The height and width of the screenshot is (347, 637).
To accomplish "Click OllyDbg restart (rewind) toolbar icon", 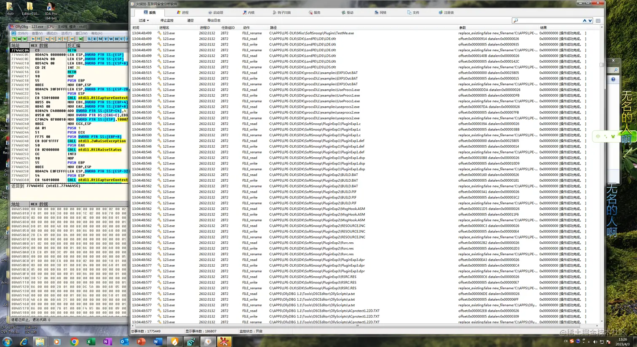I will 19,39.
